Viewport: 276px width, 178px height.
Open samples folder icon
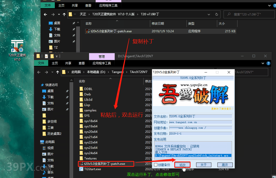click(x=81, y=110)
